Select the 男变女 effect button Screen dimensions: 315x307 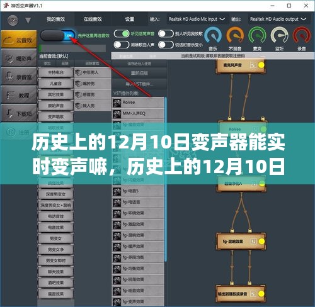(x=55, y=238)
